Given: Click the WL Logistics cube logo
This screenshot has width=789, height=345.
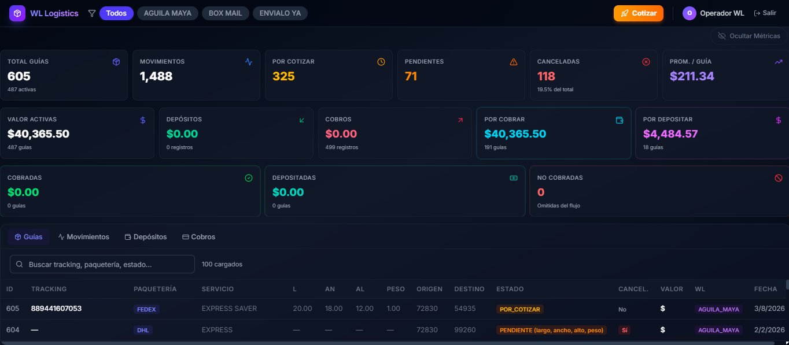Looking at the screenshot, I should (x=17, y=13).
